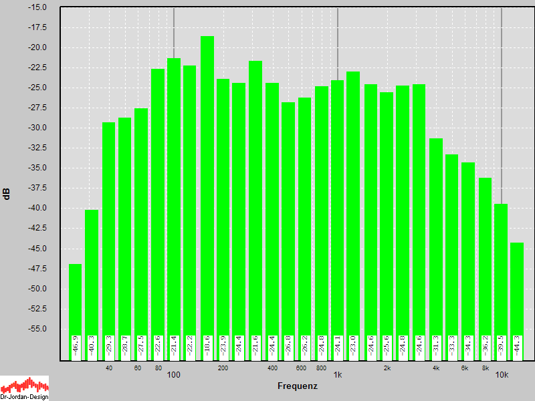The image size is (535, 401).
Task: Click the -35.0 y-axis label
Action: [37, 168]
